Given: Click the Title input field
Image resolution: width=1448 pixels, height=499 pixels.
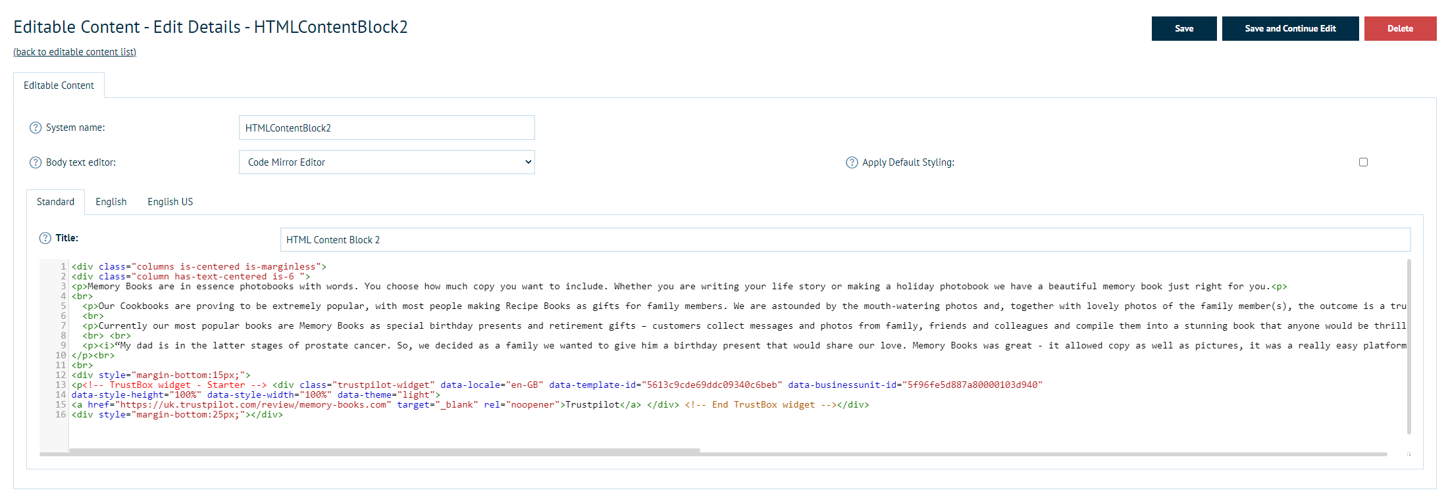Looking at the screenshot, I should click(845, 240).
